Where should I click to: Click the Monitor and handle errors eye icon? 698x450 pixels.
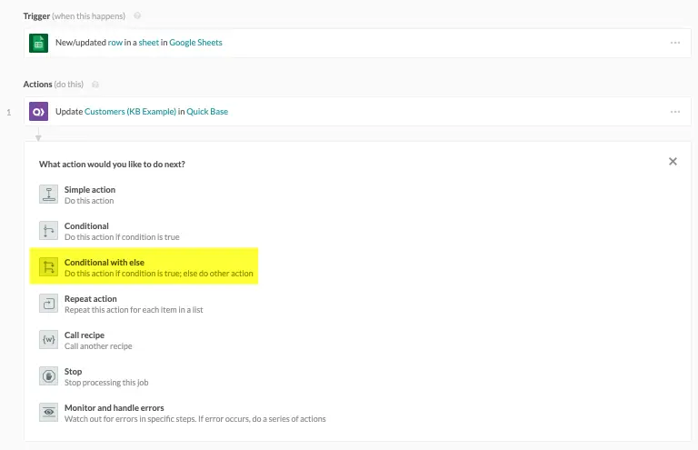[x=48, y=413]
